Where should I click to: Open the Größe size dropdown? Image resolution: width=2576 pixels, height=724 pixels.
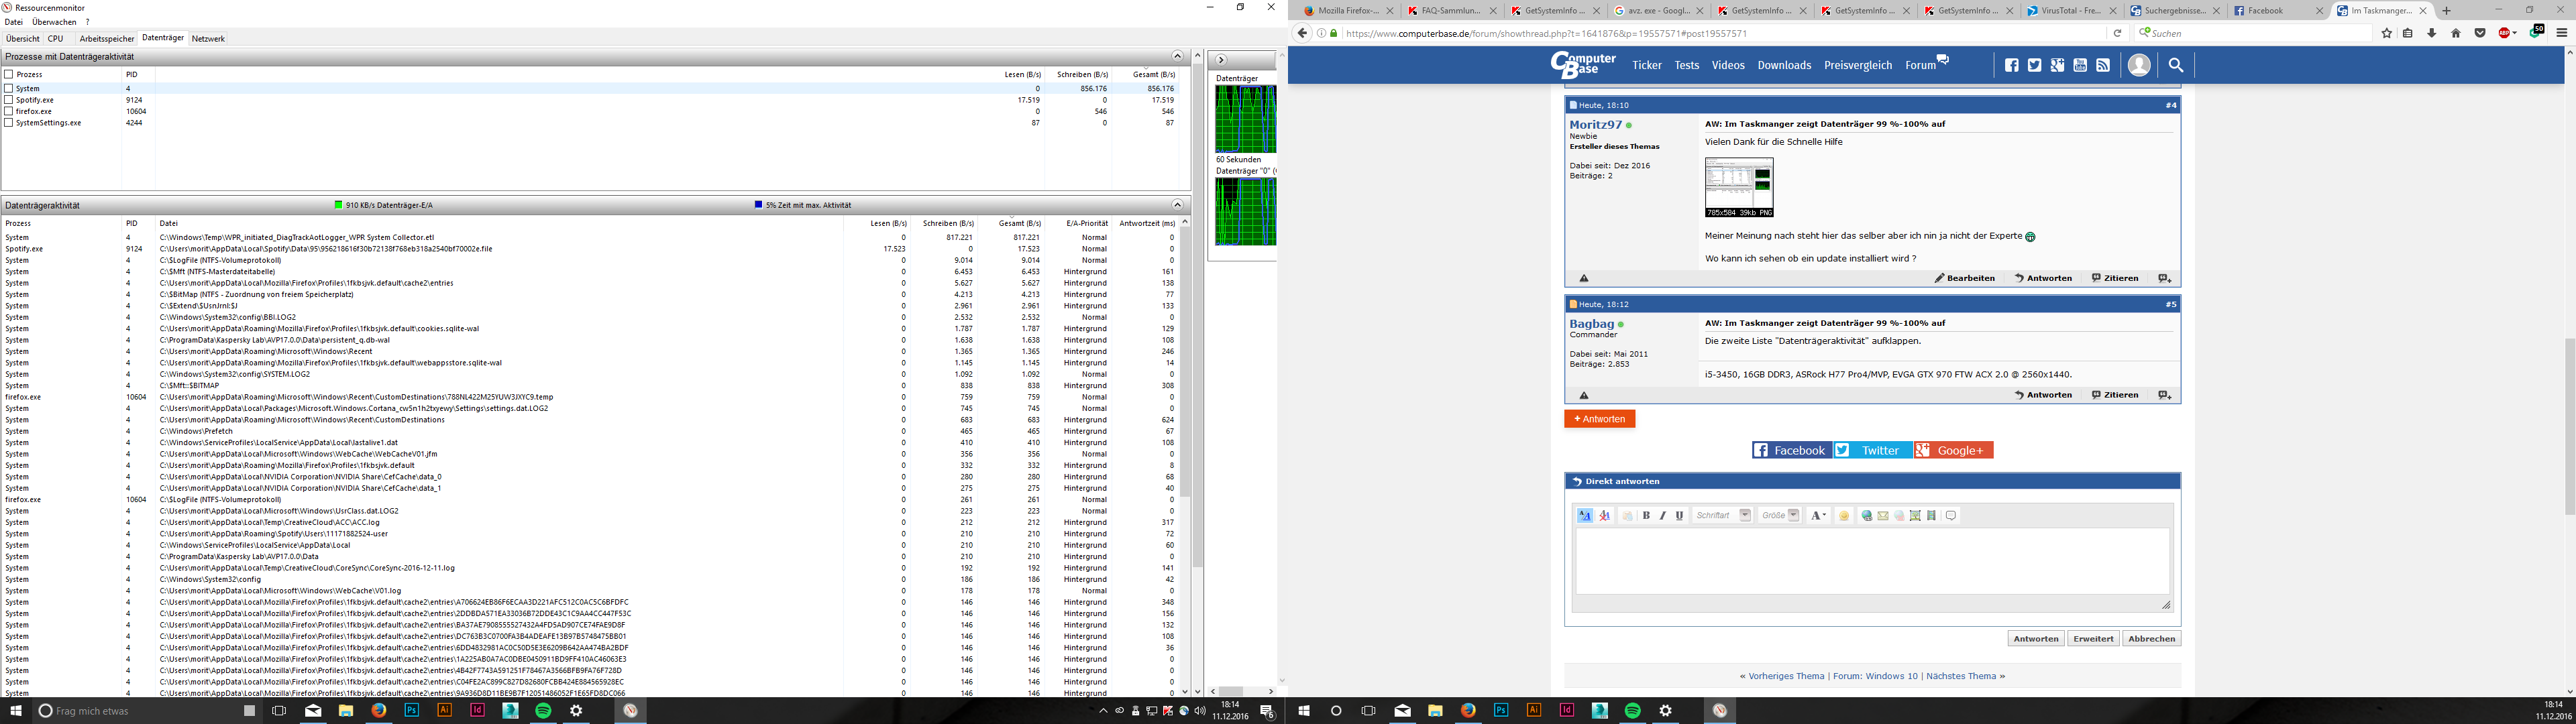tap(1794, 516)
